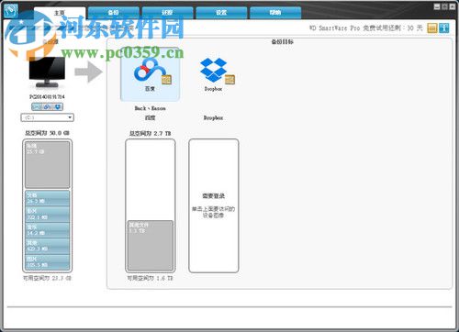The height and width of the screenshot is (332, 459).
Task: Click the WD SmartWare logo icon
Action: coord(11,10)
